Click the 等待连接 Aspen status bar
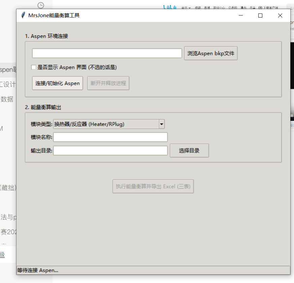 coord(153,270)
